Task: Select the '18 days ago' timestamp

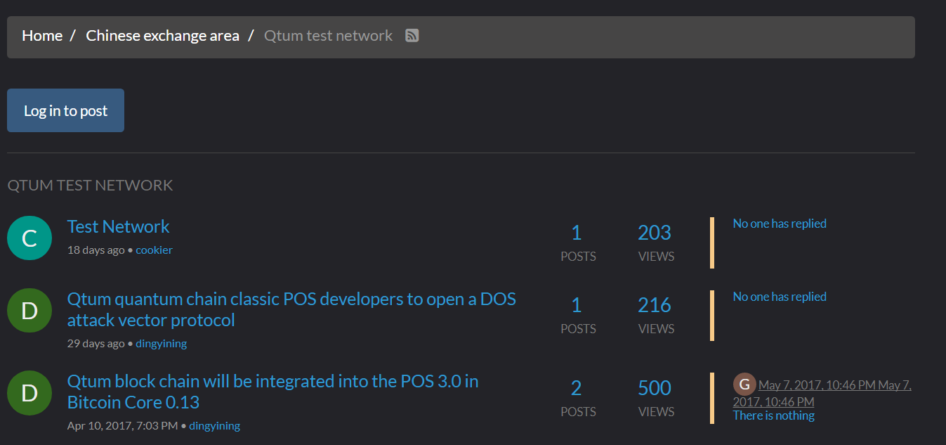Action: tap(96, 250)
